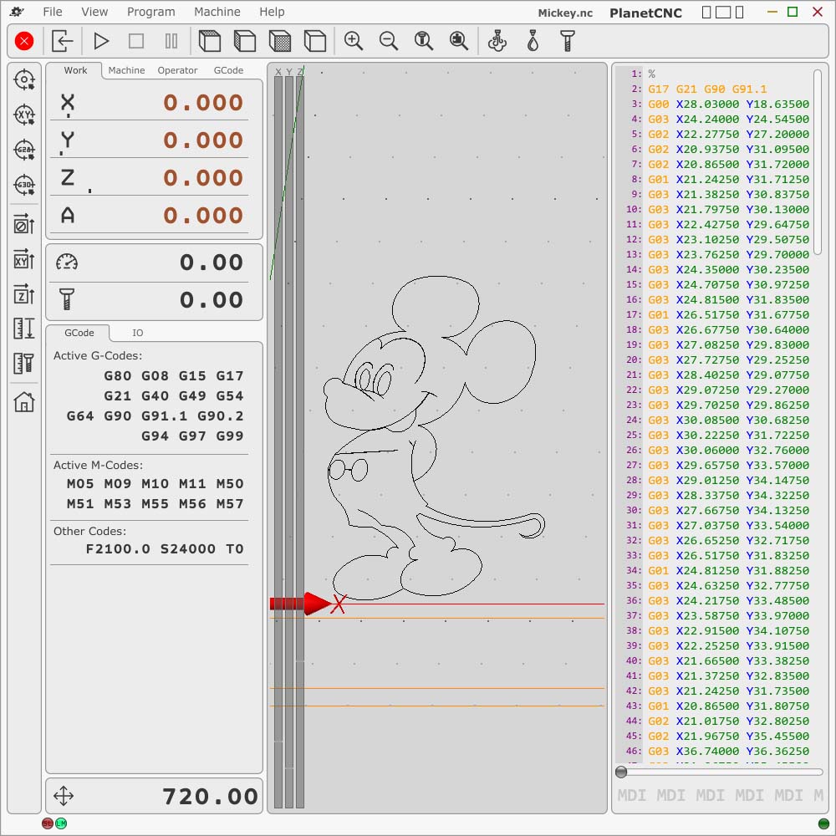Select the G28 move-to-position icon

point(24,150)
